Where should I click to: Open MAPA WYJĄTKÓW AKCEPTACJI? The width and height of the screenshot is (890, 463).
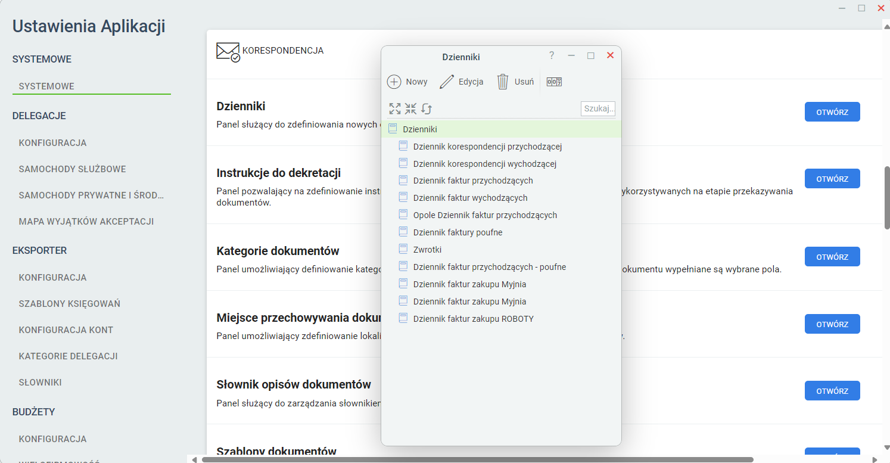point(86,222)
